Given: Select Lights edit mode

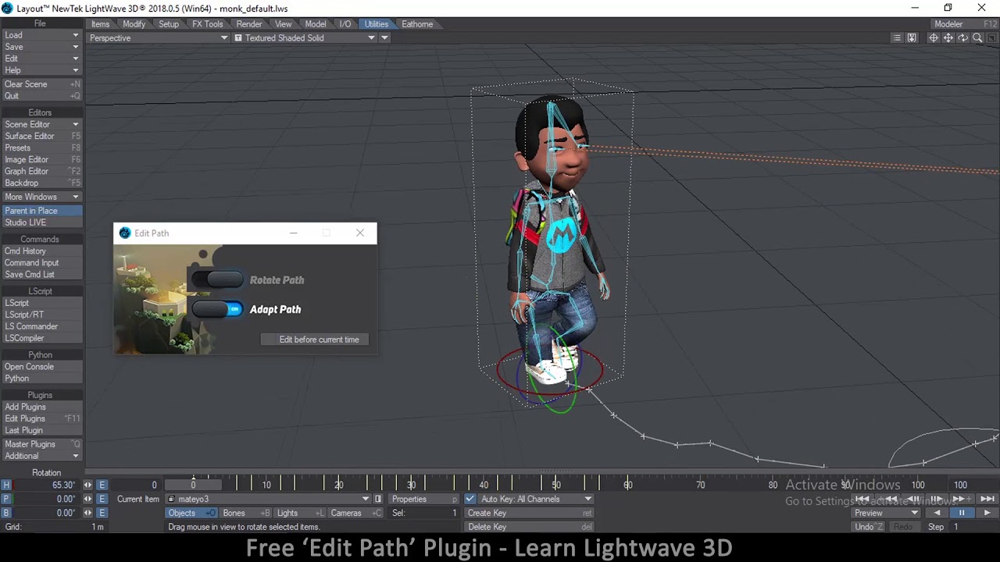Looking at the screenshot, I should [299, 513].
